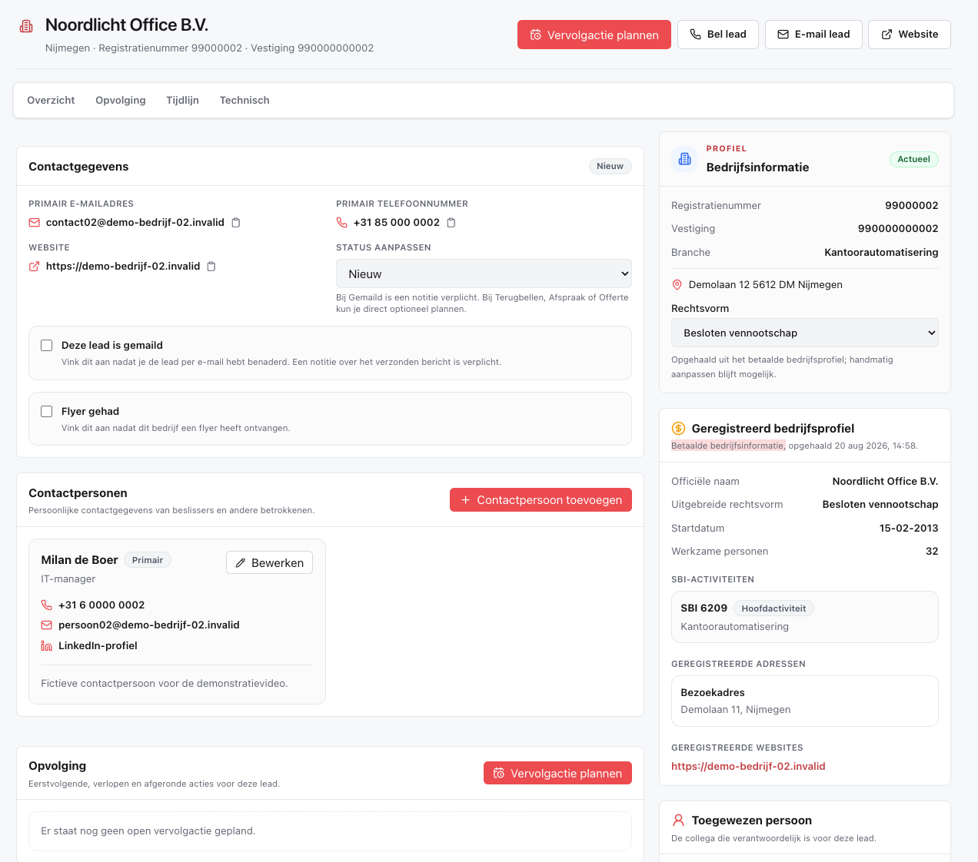978x862 pixels.
Task: Click the Vestiging value 990000000002
Action: [898, 229]
